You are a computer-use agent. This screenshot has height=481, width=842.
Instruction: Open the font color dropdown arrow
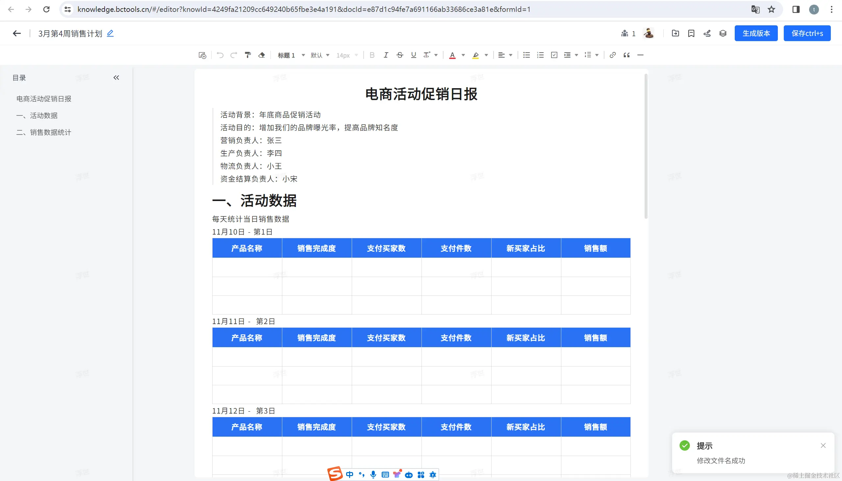(x=463, y=55)
